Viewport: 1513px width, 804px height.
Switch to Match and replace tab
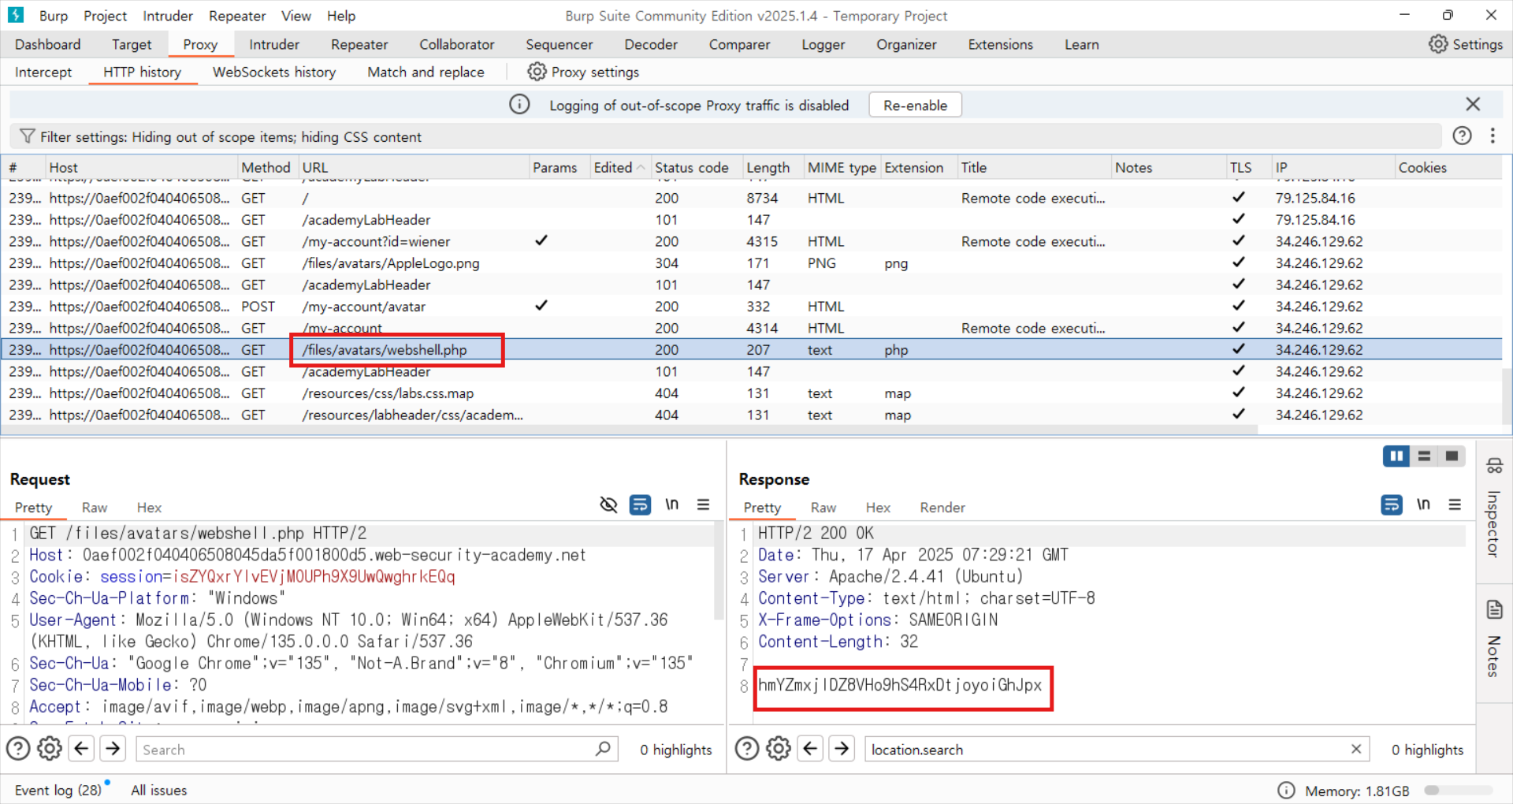(x=426, y=72)
